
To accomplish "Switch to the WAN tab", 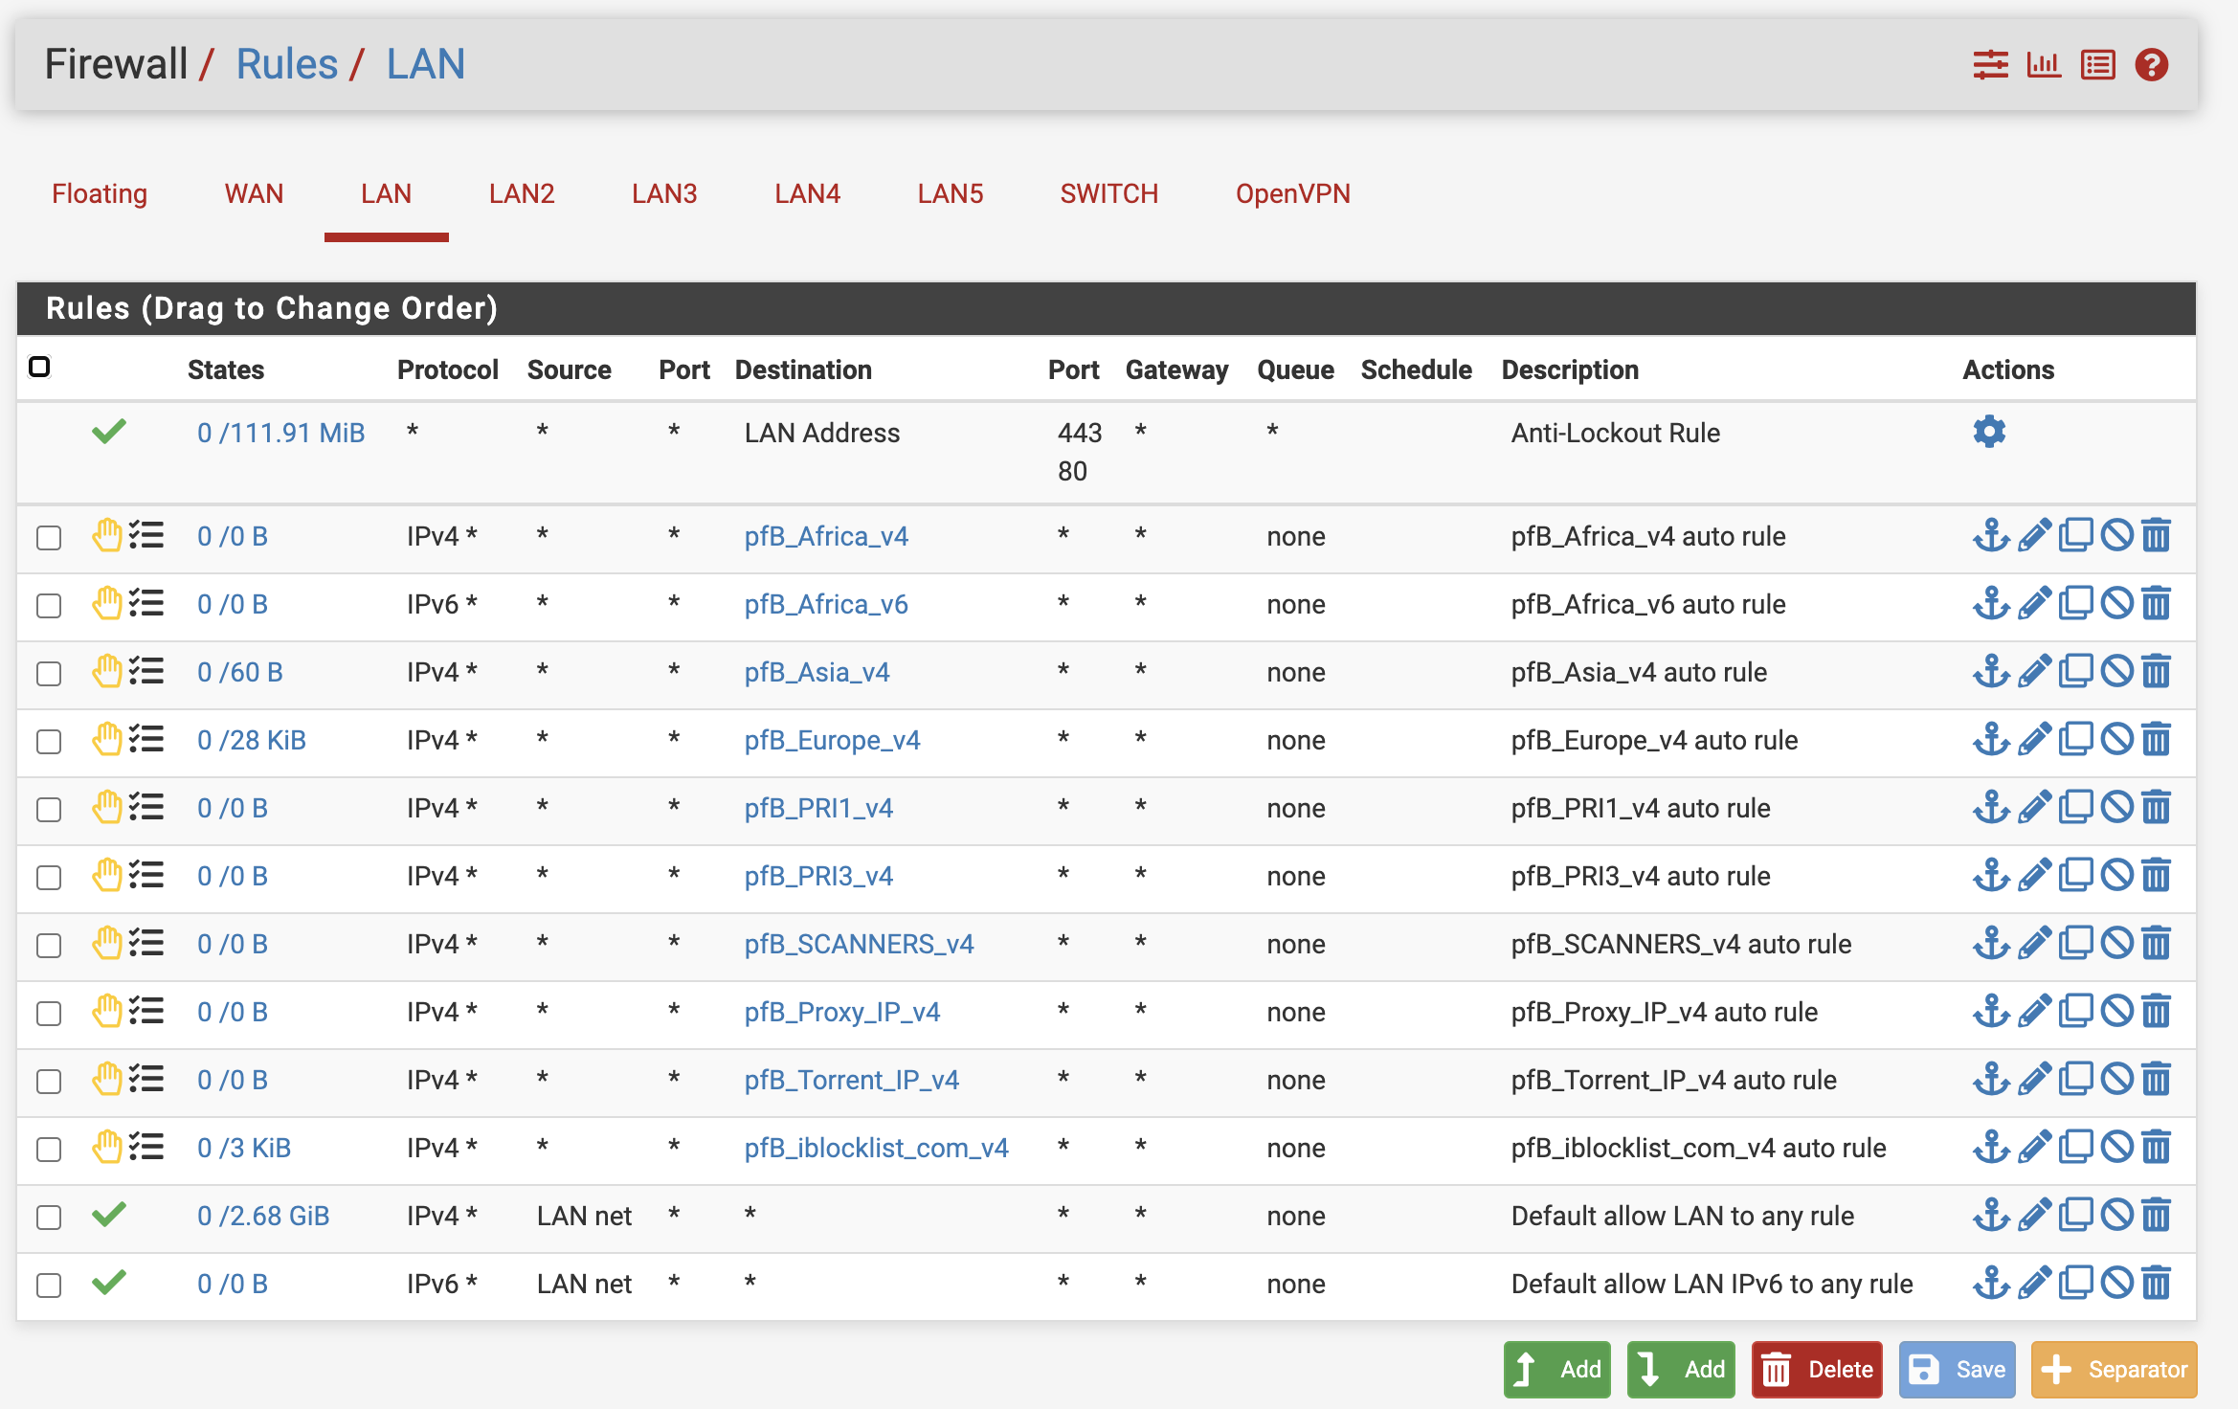I will pyautogui.click(x=254, y=194).
